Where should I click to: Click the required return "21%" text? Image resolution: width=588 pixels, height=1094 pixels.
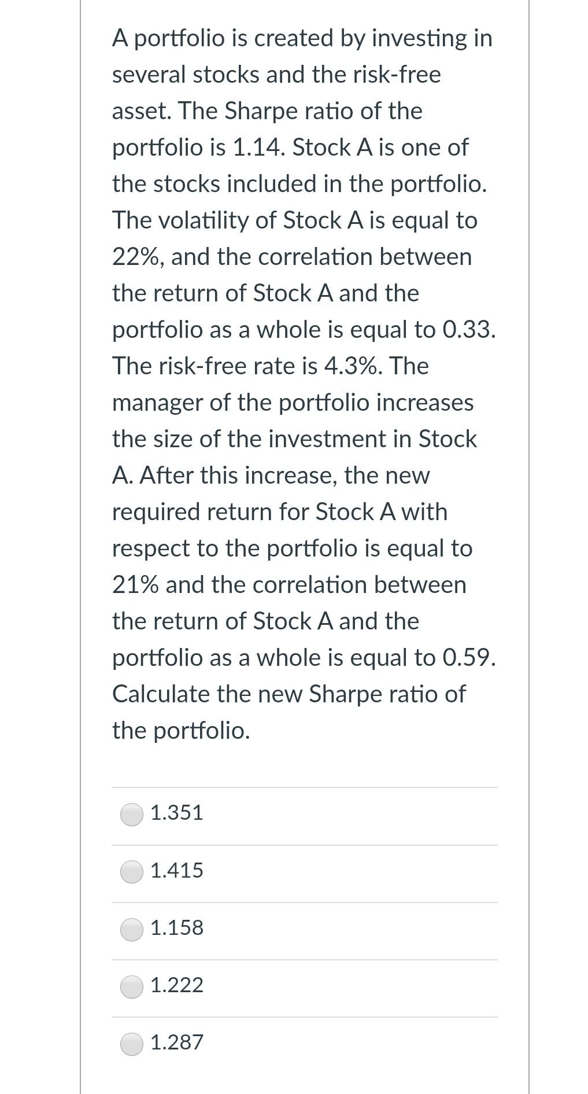tap(135, 585)
